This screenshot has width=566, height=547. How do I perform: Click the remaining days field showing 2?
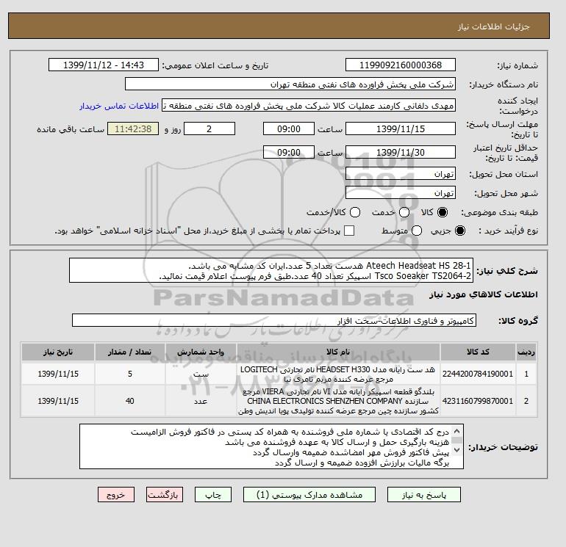(x=209, y=128)
